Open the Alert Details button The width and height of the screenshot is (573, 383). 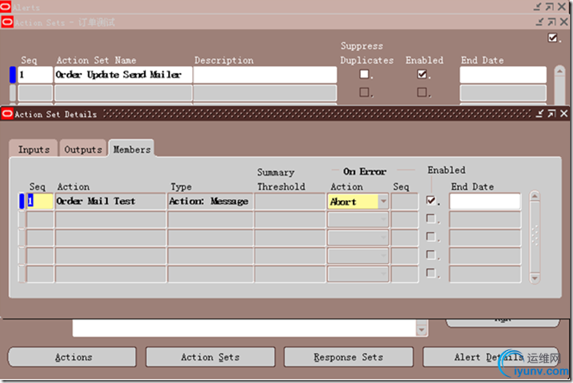pos(490,357)
